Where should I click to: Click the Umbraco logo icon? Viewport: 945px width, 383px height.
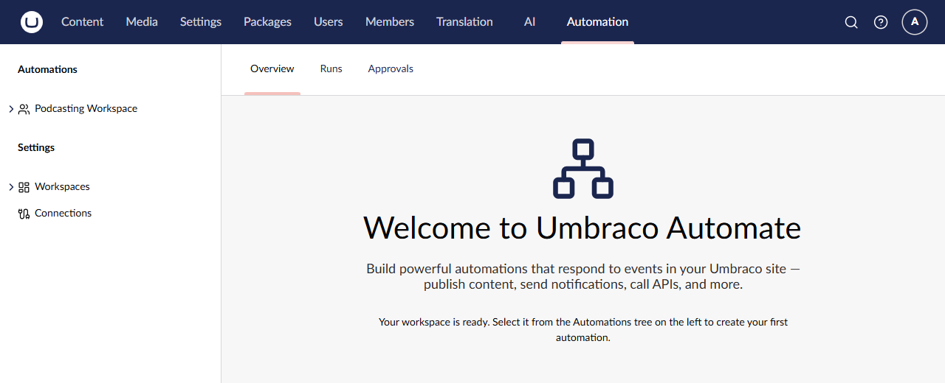click(32, 22)
